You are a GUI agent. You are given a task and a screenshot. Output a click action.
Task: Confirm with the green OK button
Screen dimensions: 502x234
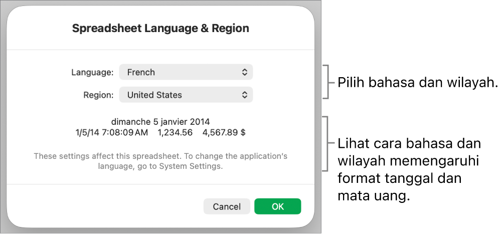click(x=277, y=206)
